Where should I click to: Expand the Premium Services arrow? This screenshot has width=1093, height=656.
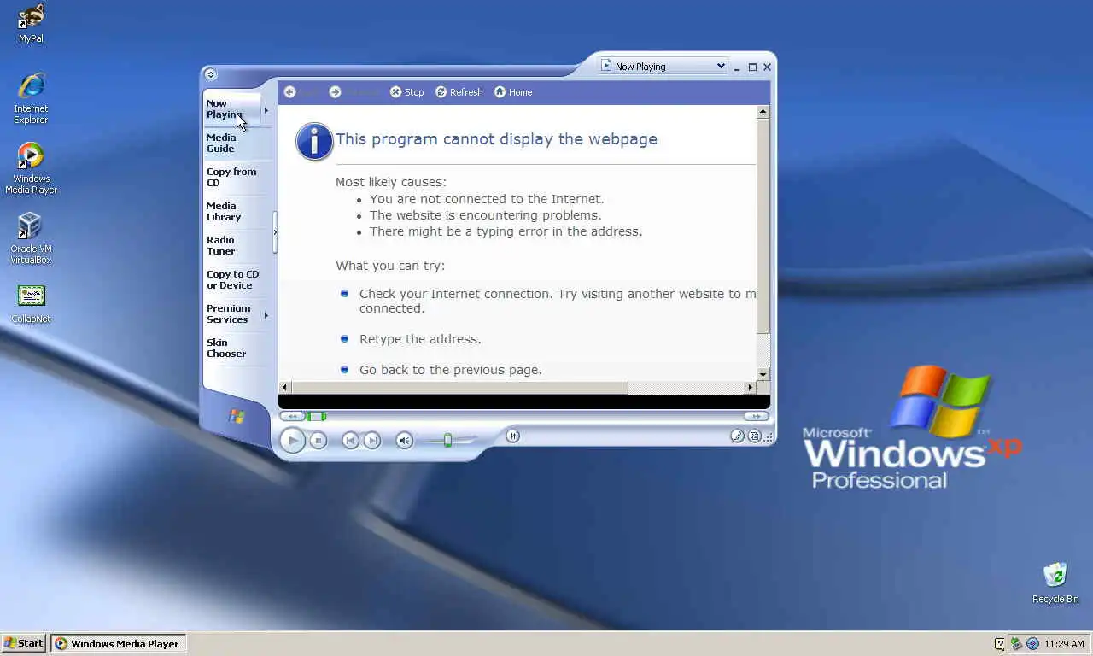click(x=266, y=315)
